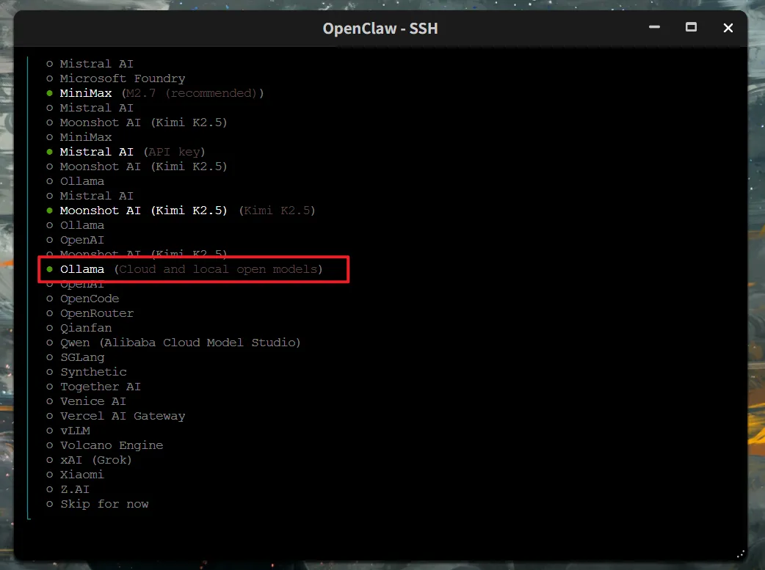Screen dimensions: 765x570
Task: Pick the Z.AI option
Action: pos(68,489)
